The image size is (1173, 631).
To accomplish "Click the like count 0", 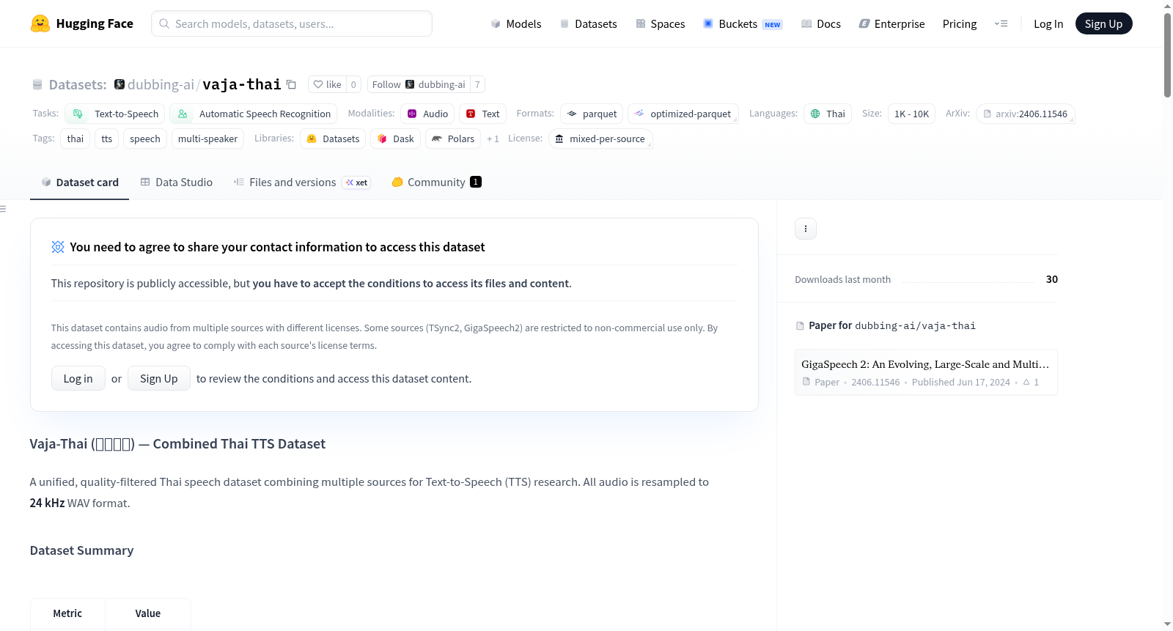I will click(353, 84).
